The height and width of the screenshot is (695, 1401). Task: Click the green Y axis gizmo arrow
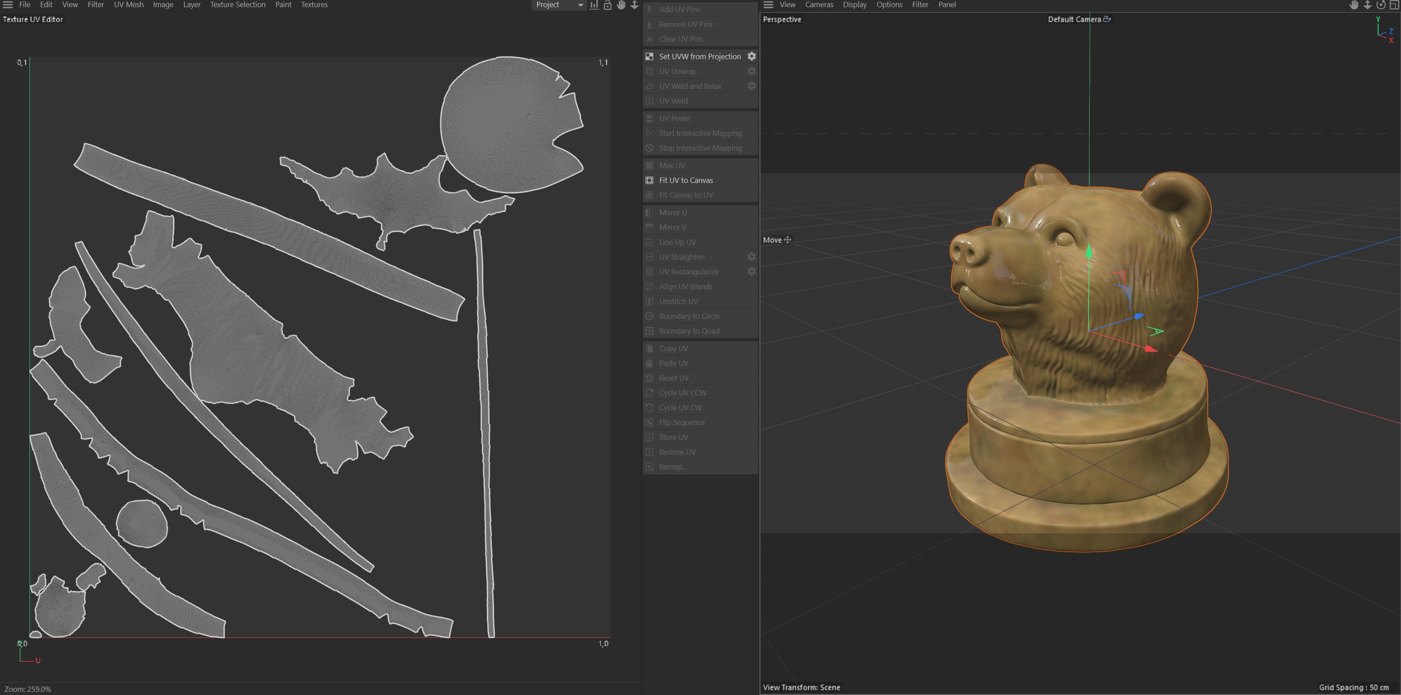tap(1089, 251)
